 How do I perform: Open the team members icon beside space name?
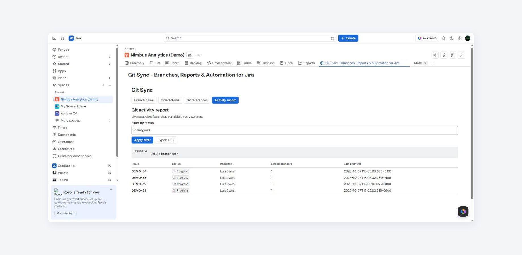tap(190, 55)
